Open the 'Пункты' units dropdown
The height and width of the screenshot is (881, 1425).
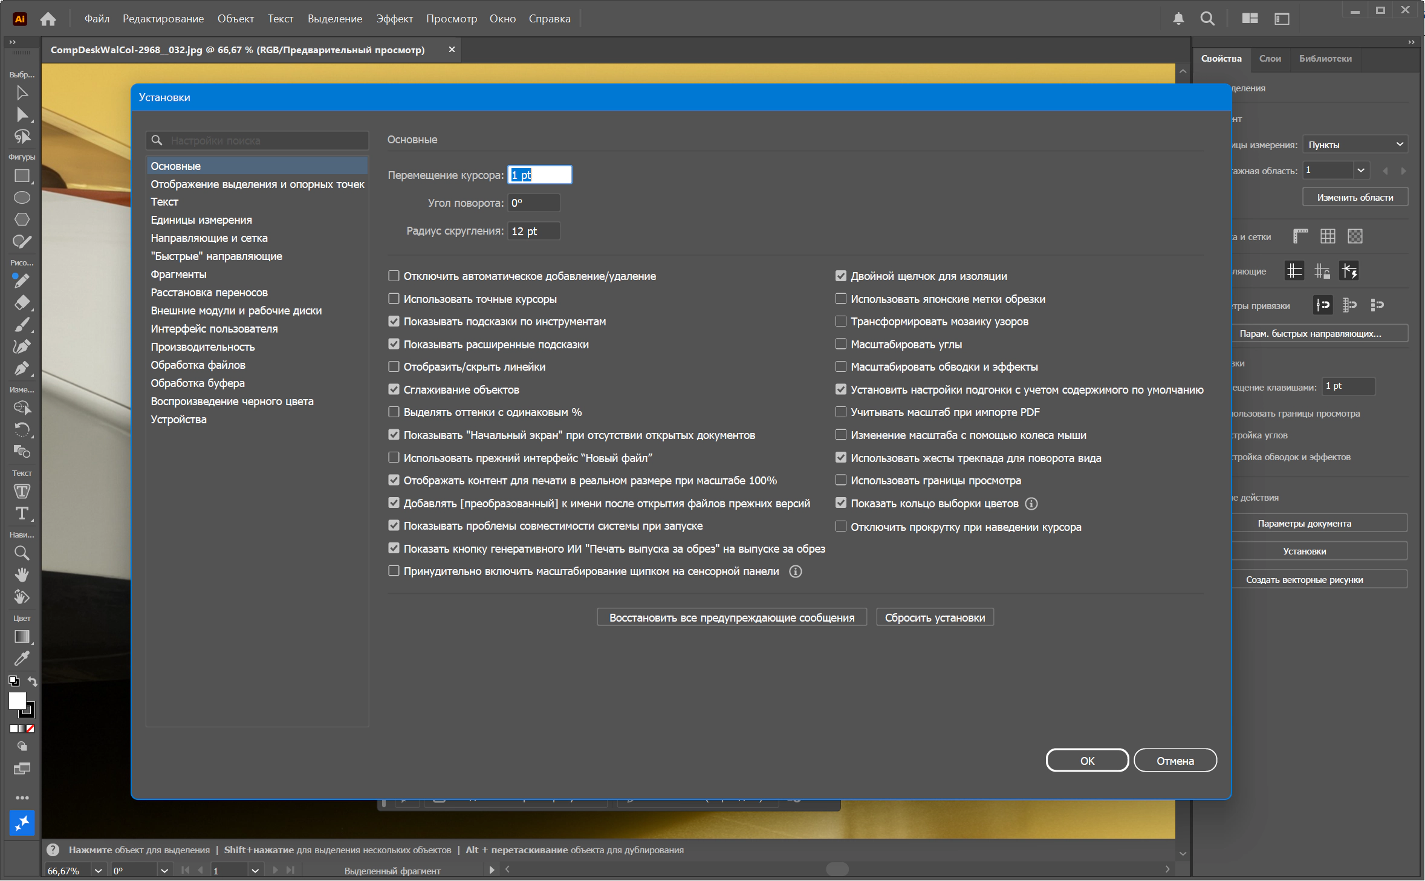pyautogui.click(x=1355, y=145)
